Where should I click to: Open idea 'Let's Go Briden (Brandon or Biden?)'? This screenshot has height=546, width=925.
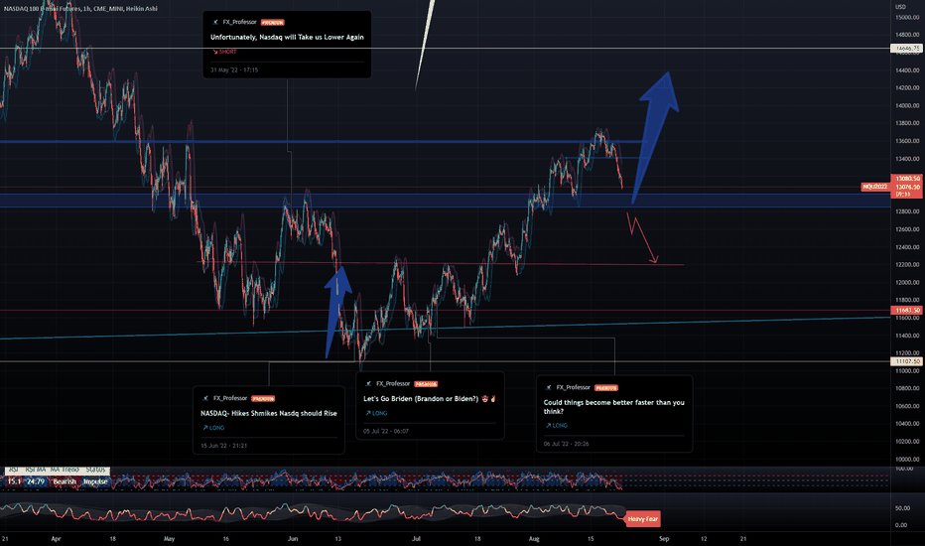tap(430, 399)
